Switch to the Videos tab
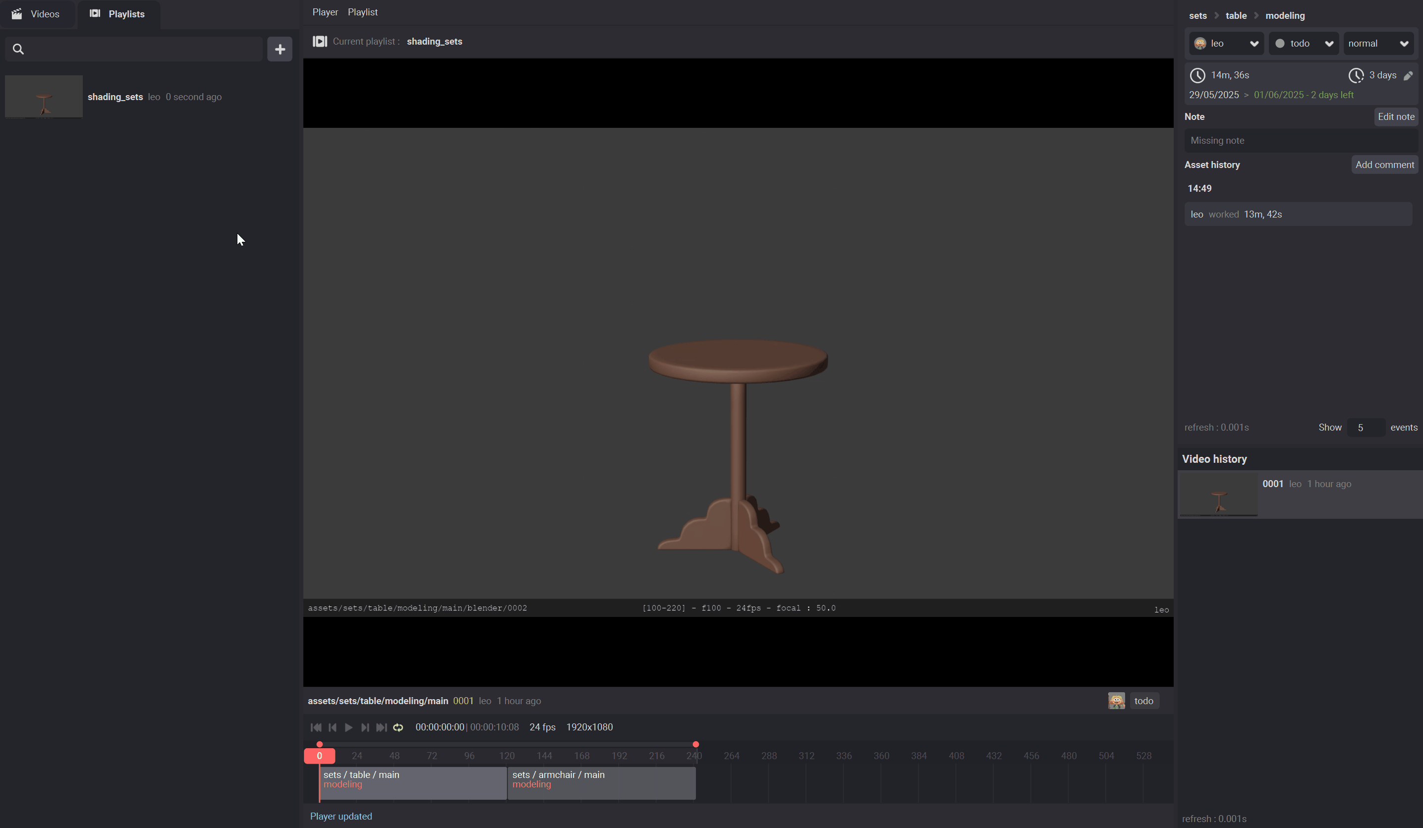 click(36, 14)
